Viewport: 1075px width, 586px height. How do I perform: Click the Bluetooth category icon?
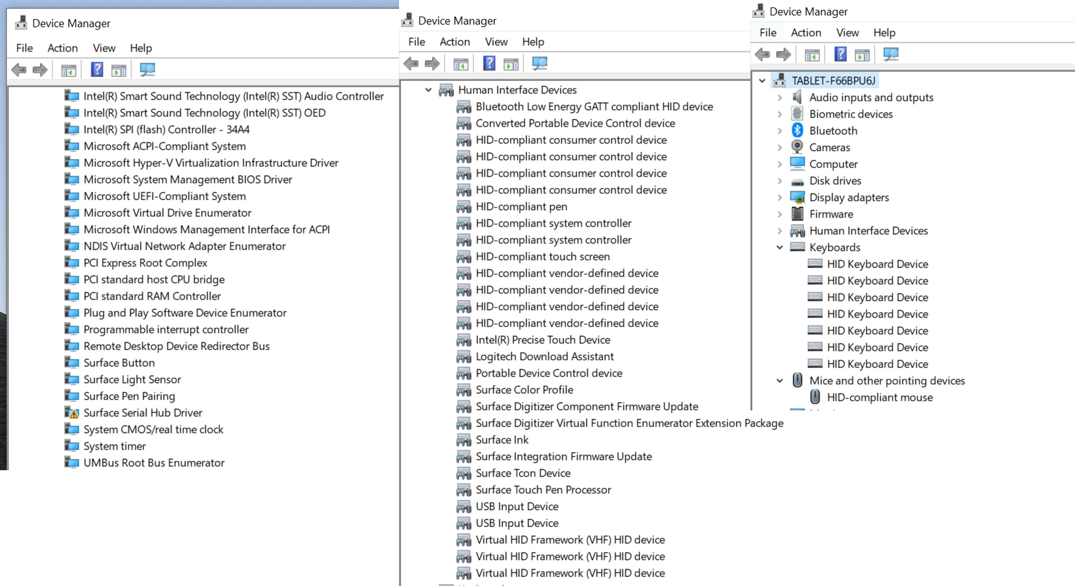point(797,131)
